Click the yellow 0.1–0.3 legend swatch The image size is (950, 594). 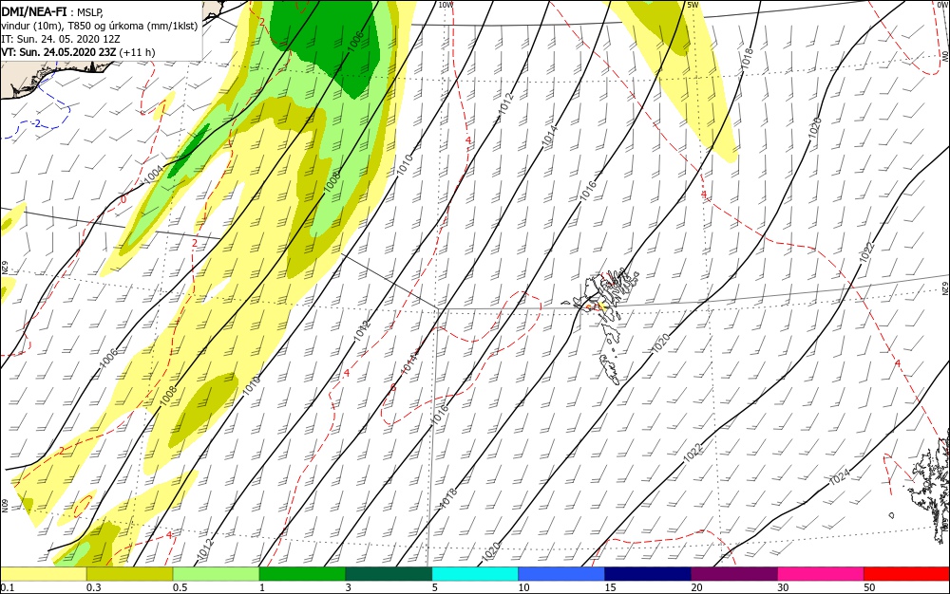[43, 574]
